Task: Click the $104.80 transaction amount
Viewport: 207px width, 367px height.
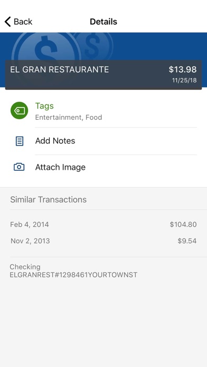Action: pos(183,225)
